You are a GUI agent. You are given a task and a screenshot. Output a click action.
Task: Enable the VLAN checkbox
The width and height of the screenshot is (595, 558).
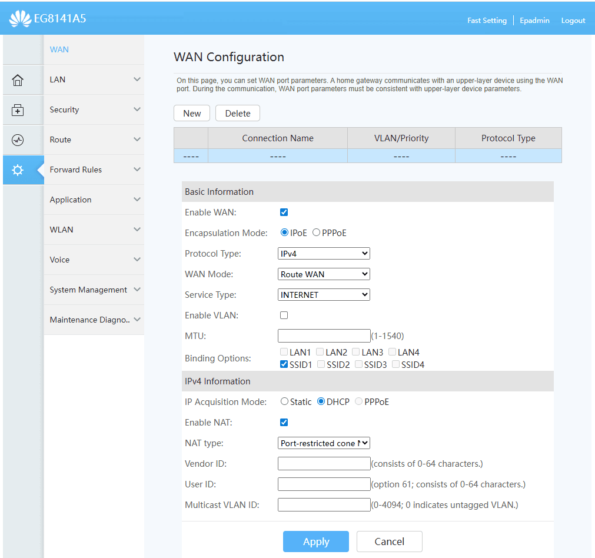[x=284, y=315]
